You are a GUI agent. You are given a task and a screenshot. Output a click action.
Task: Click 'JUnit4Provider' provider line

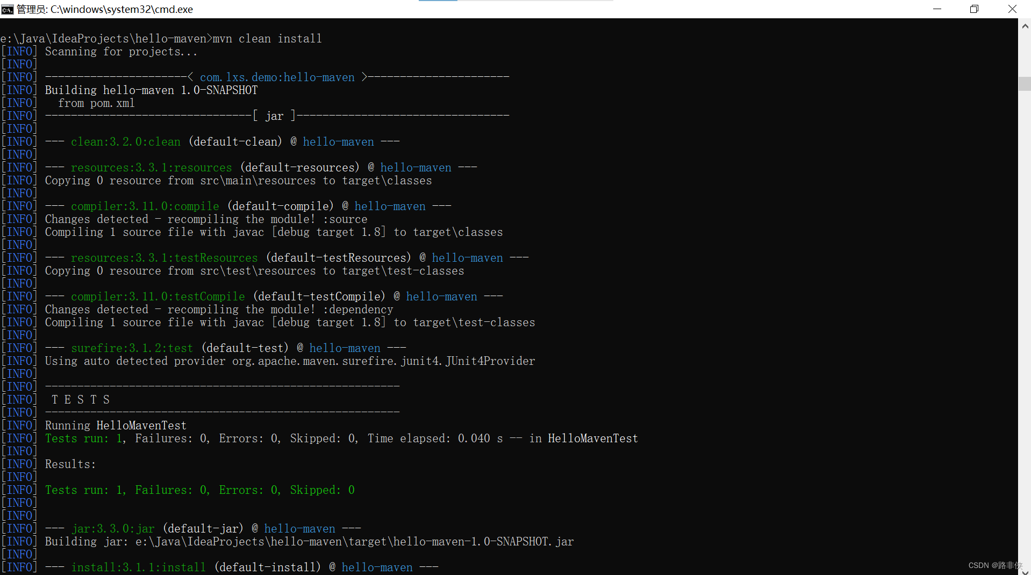pos(290,361)
